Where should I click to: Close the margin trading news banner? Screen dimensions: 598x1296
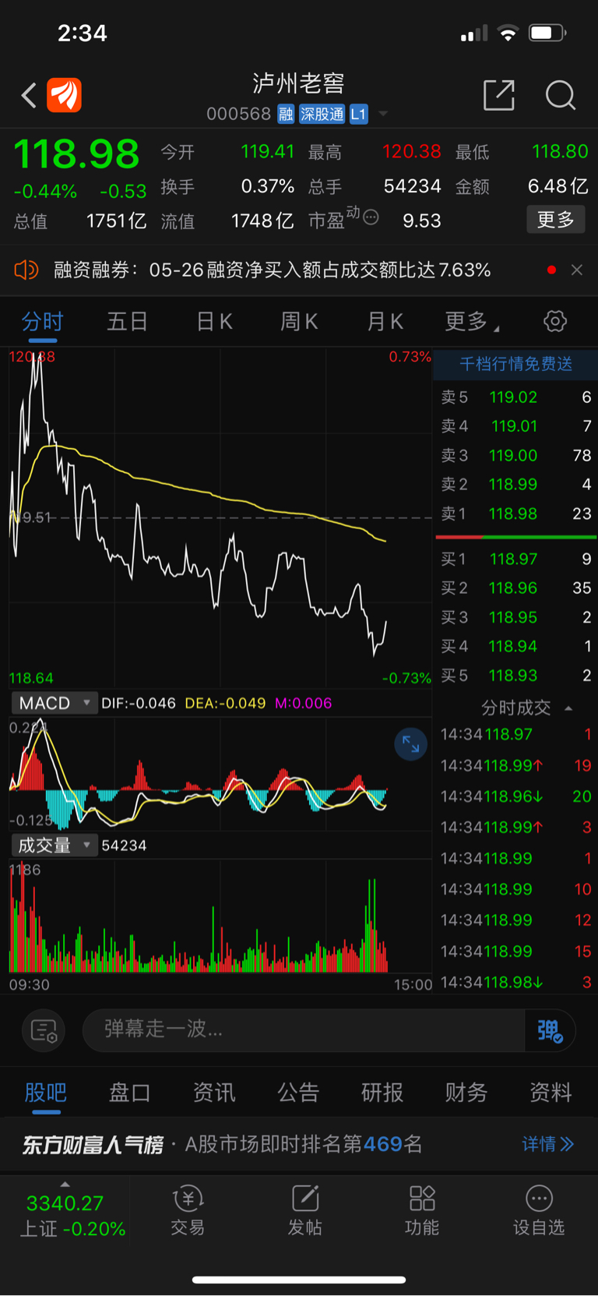[577, 270]
